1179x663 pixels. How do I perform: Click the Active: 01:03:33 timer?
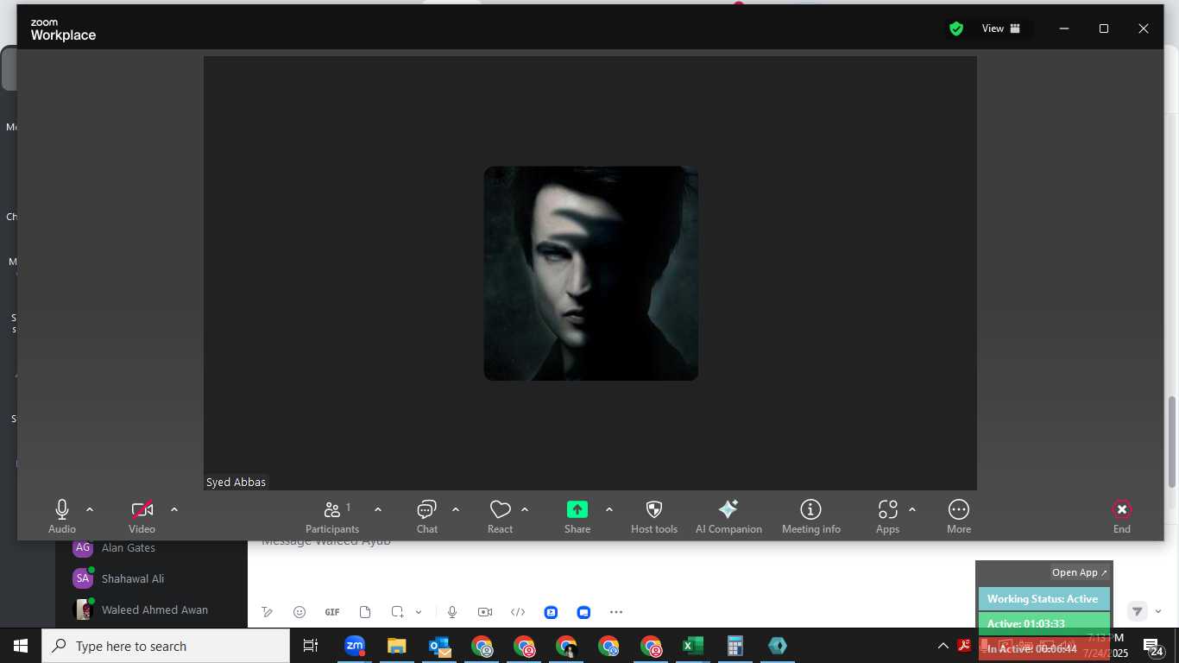(x=1043, y=623)
